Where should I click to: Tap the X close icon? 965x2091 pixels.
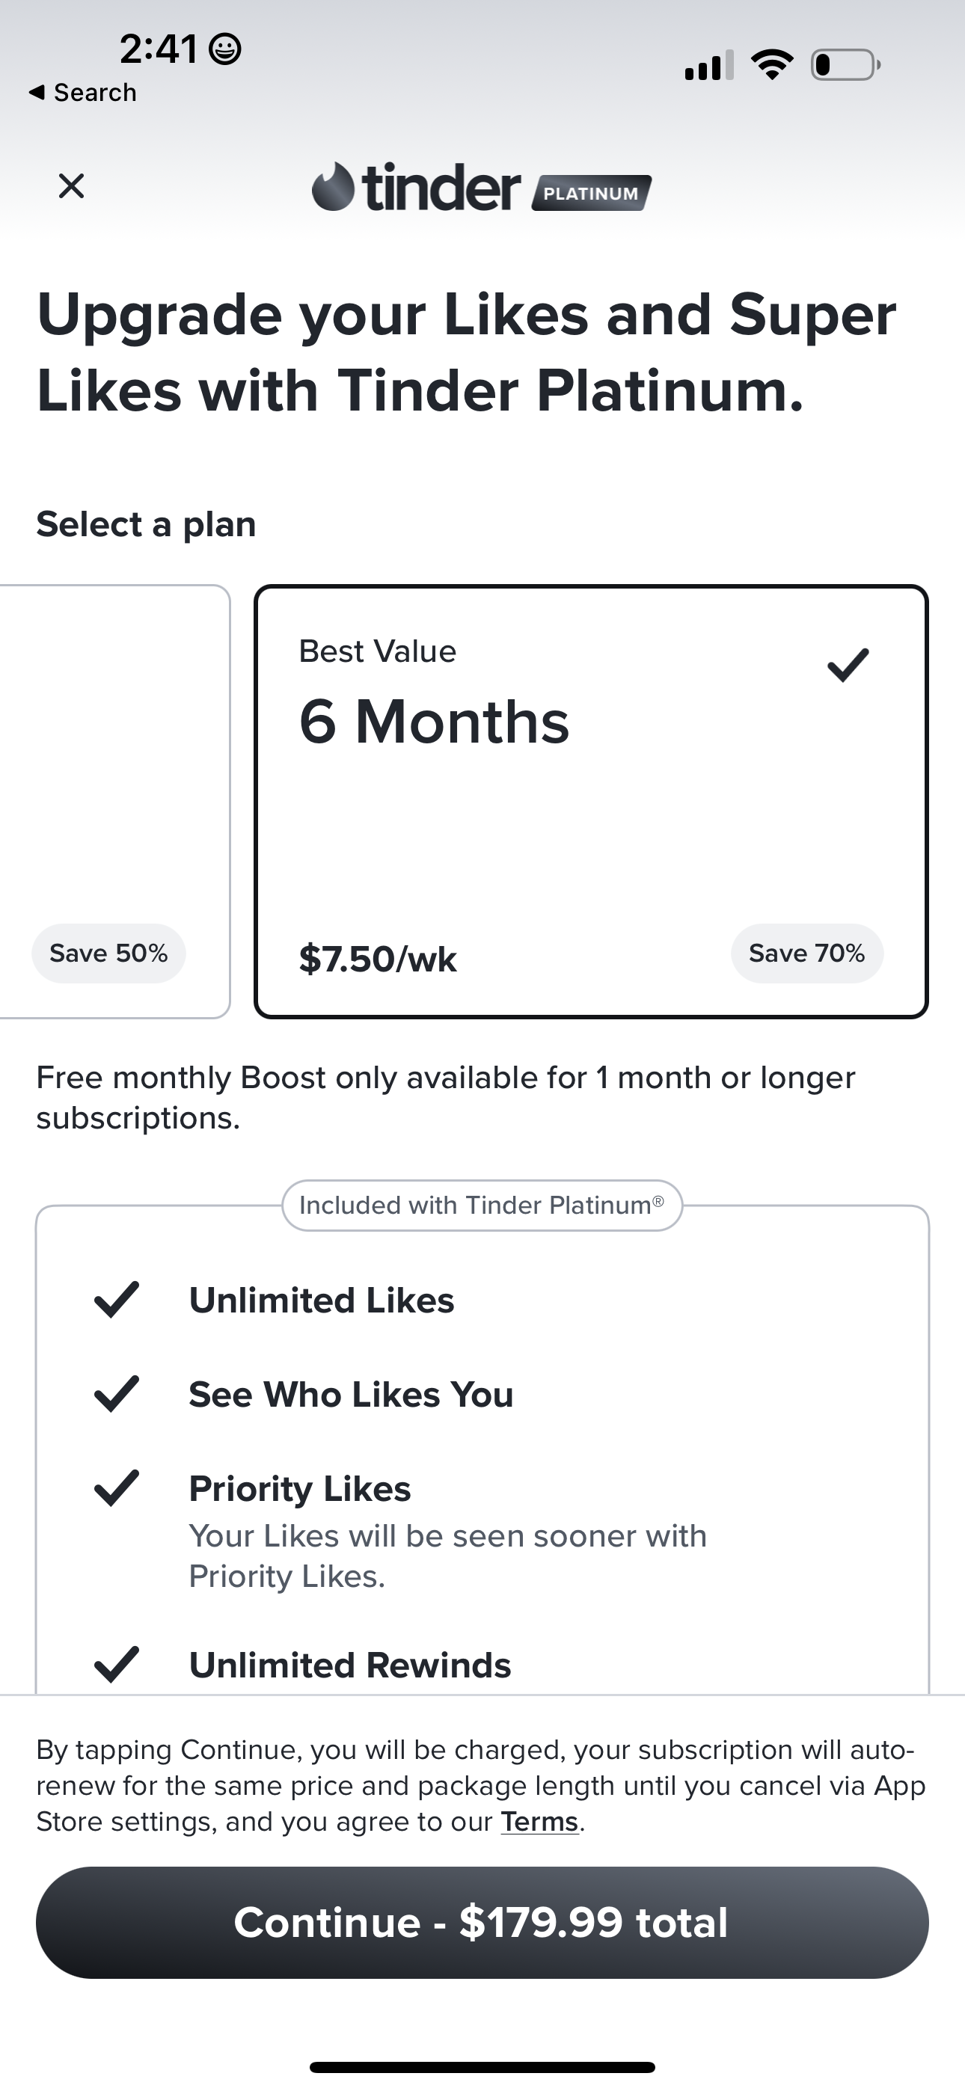point(72,186)
